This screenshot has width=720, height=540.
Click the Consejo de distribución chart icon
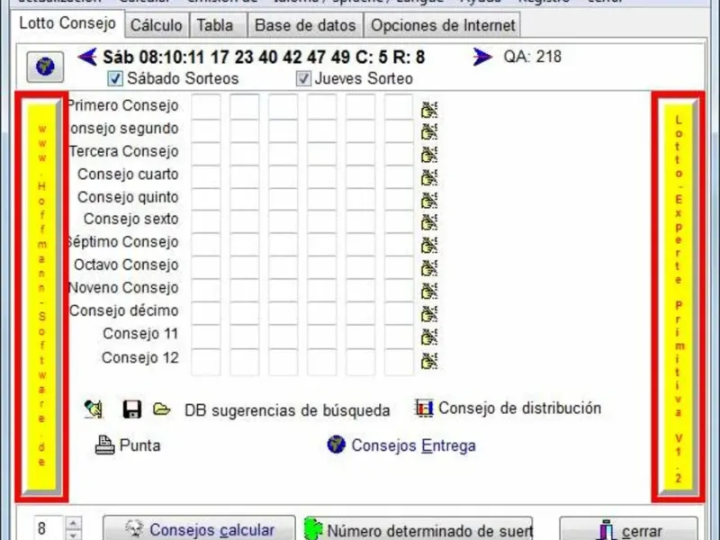(424, 408)
